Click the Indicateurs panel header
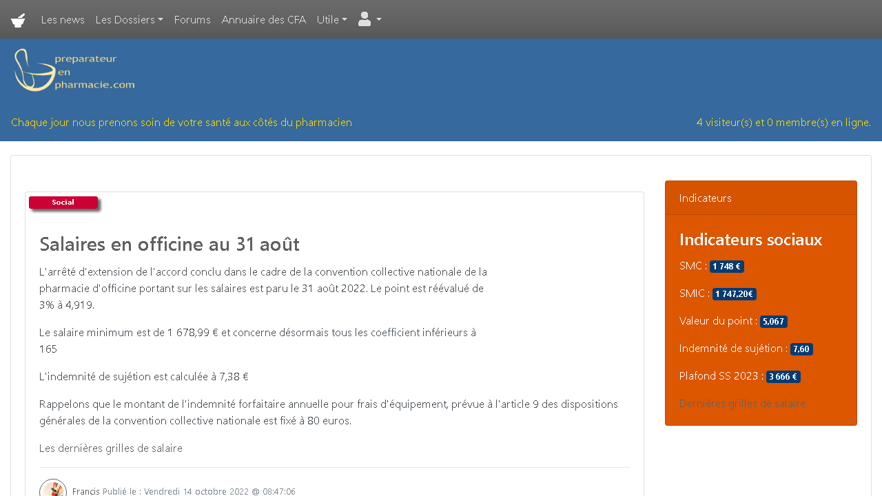882x496 pixels. 761,198
